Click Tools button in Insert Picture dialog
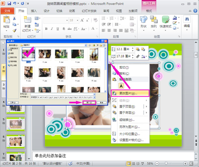 click(13, 103)
